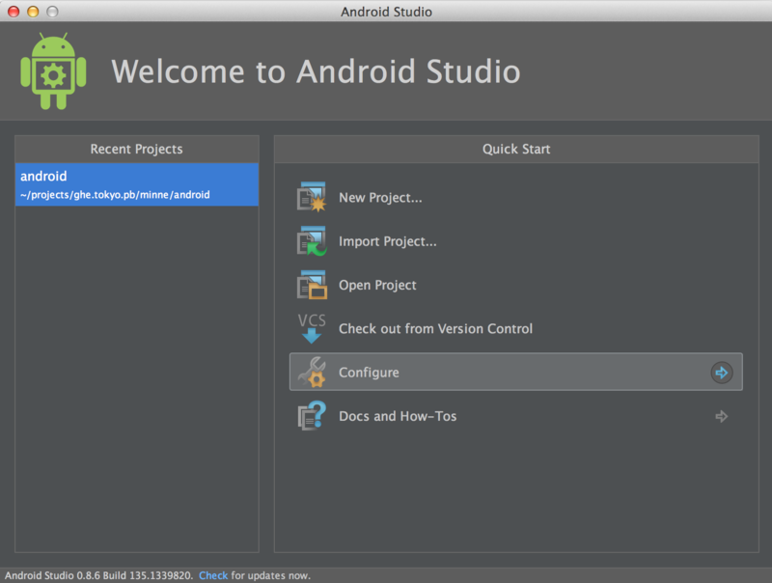
Task: Click the Configure wrench icon
Action: click(311, 372)
